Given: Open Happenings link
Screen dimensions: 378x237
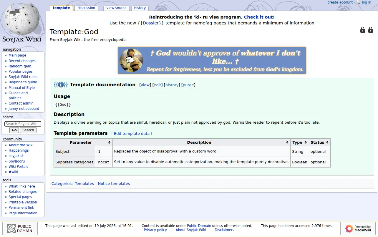Looking at the screenshot, I should pyautogui.click(x=19, y=150).
